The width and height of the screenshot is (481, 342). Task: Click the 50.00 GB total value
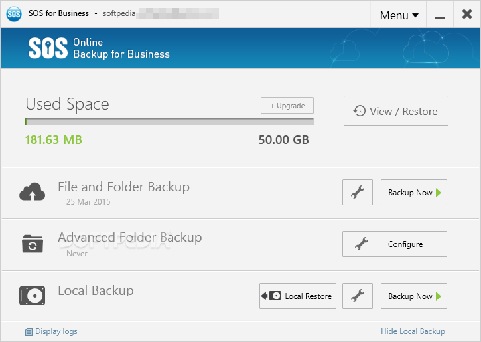284,140
